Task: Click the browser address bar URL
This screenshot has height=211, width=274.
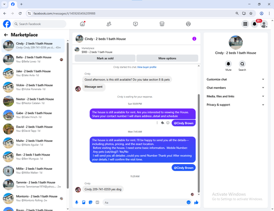Action: click(64, 13)
